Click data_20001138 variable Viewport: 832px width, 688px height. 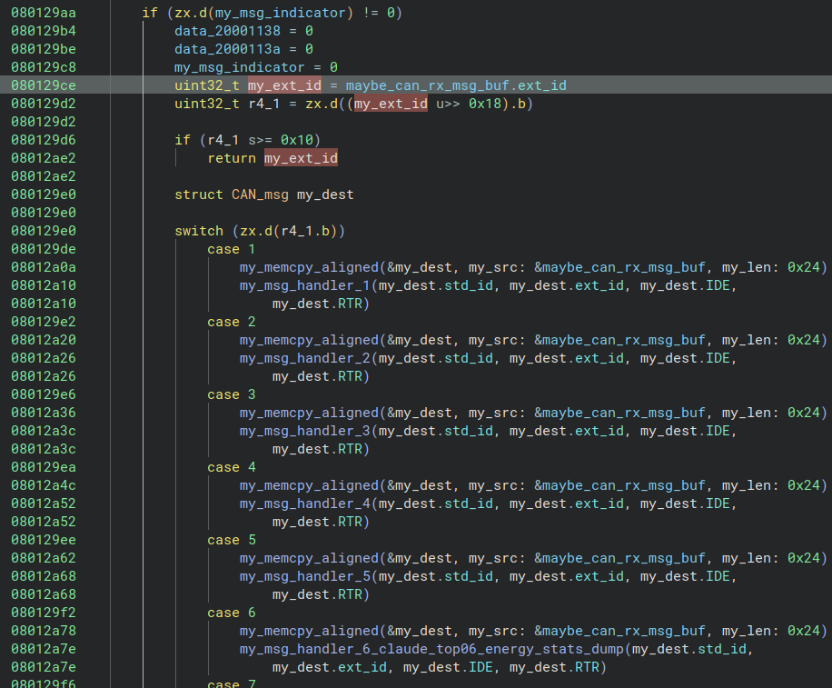point(227,31)
